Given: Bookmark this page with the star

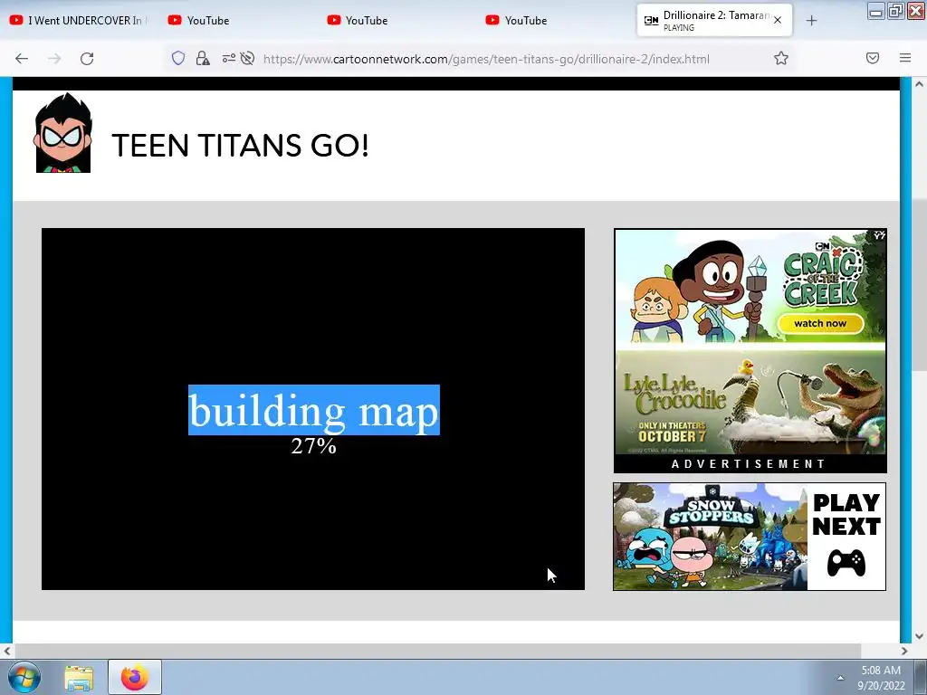Looking at the screenshot, I should [x=781, y=58].
